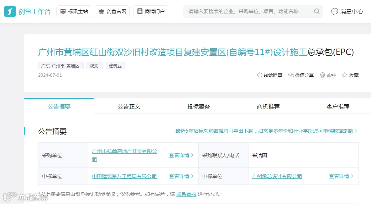Click 监控 monitor icon
This screenshot has width=371, height=204.
pos(323,75)
